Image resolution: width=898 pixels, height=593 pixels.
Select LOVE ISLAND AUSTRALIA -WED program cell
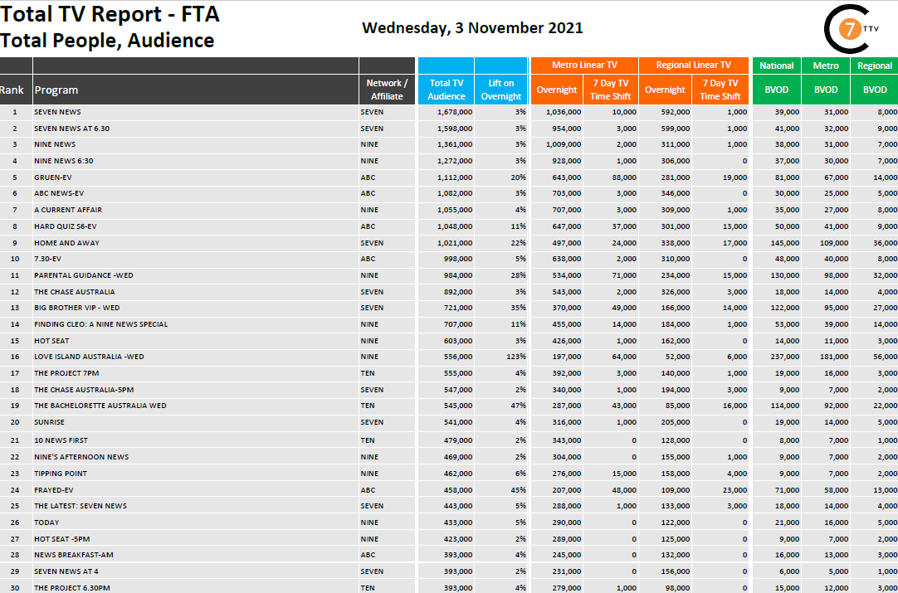89,357
